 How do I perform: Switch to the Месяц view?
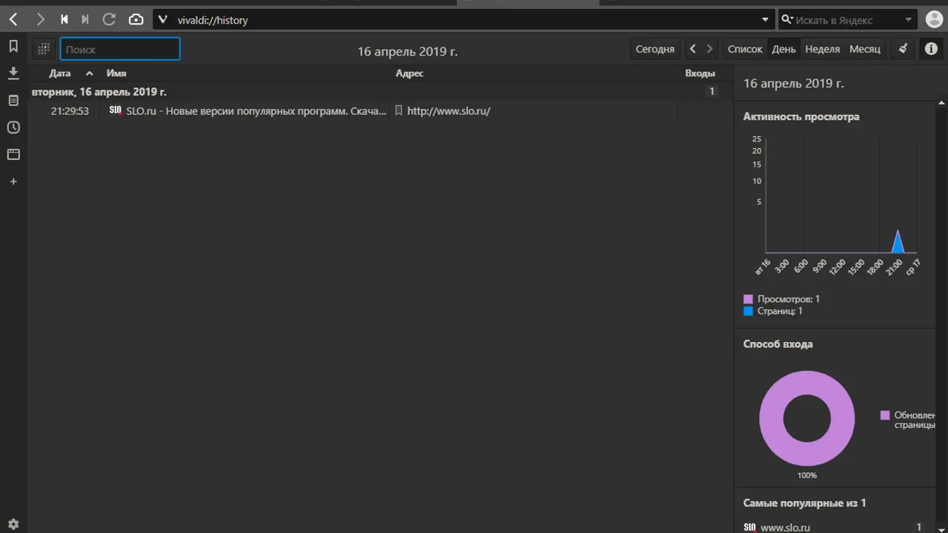pos(864,49)
